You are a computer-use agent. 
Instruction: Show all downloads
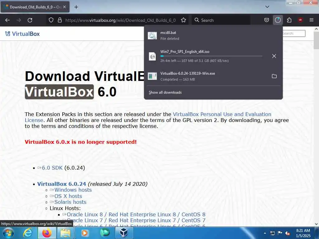[x=165, y=92]
